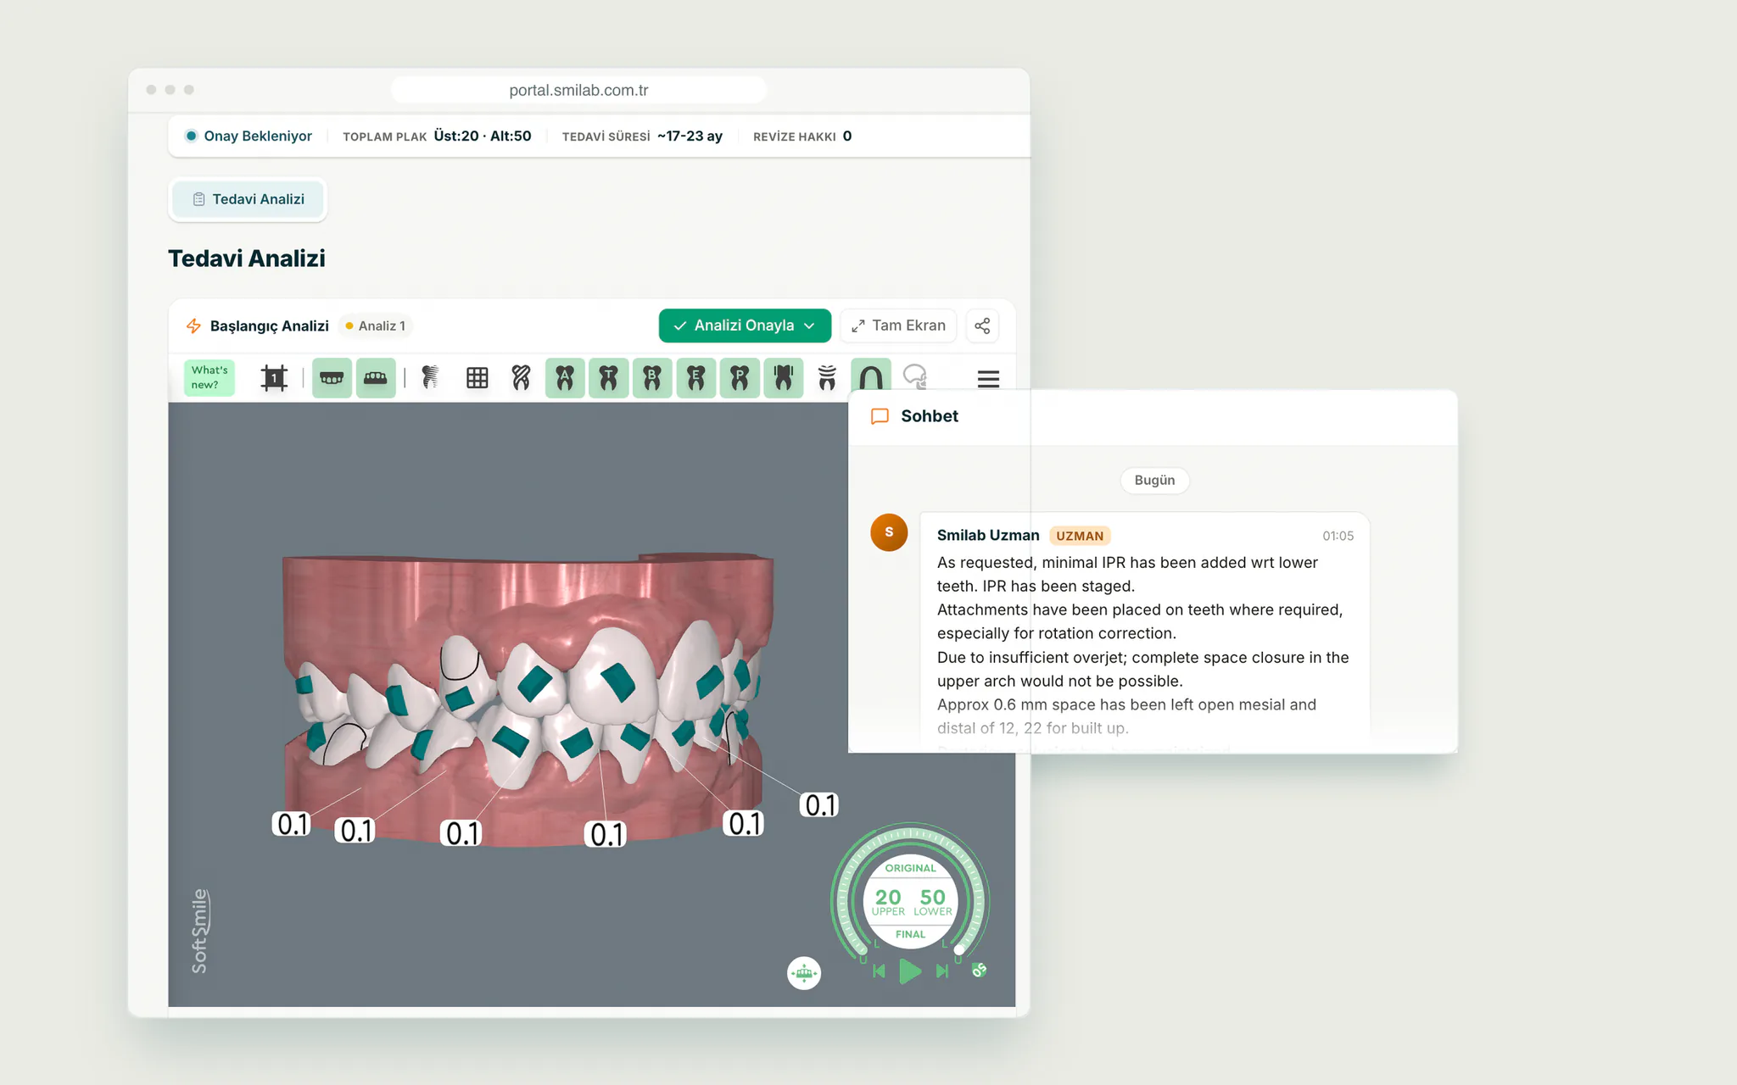This screenshot has width=1737, height=1085.
Task: Click the tooth with stacked rings icon
Action: [x=827, y=378]
